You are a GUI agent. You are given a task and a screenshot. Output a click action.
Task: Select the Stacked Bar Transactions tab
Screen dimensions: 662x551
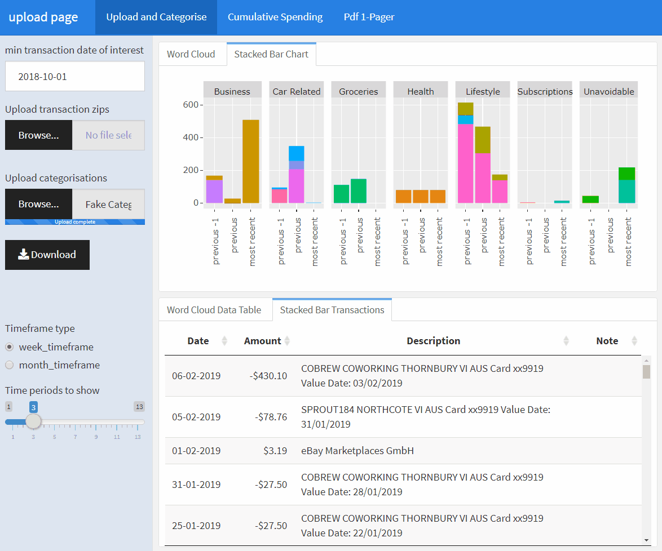[332, 309]
